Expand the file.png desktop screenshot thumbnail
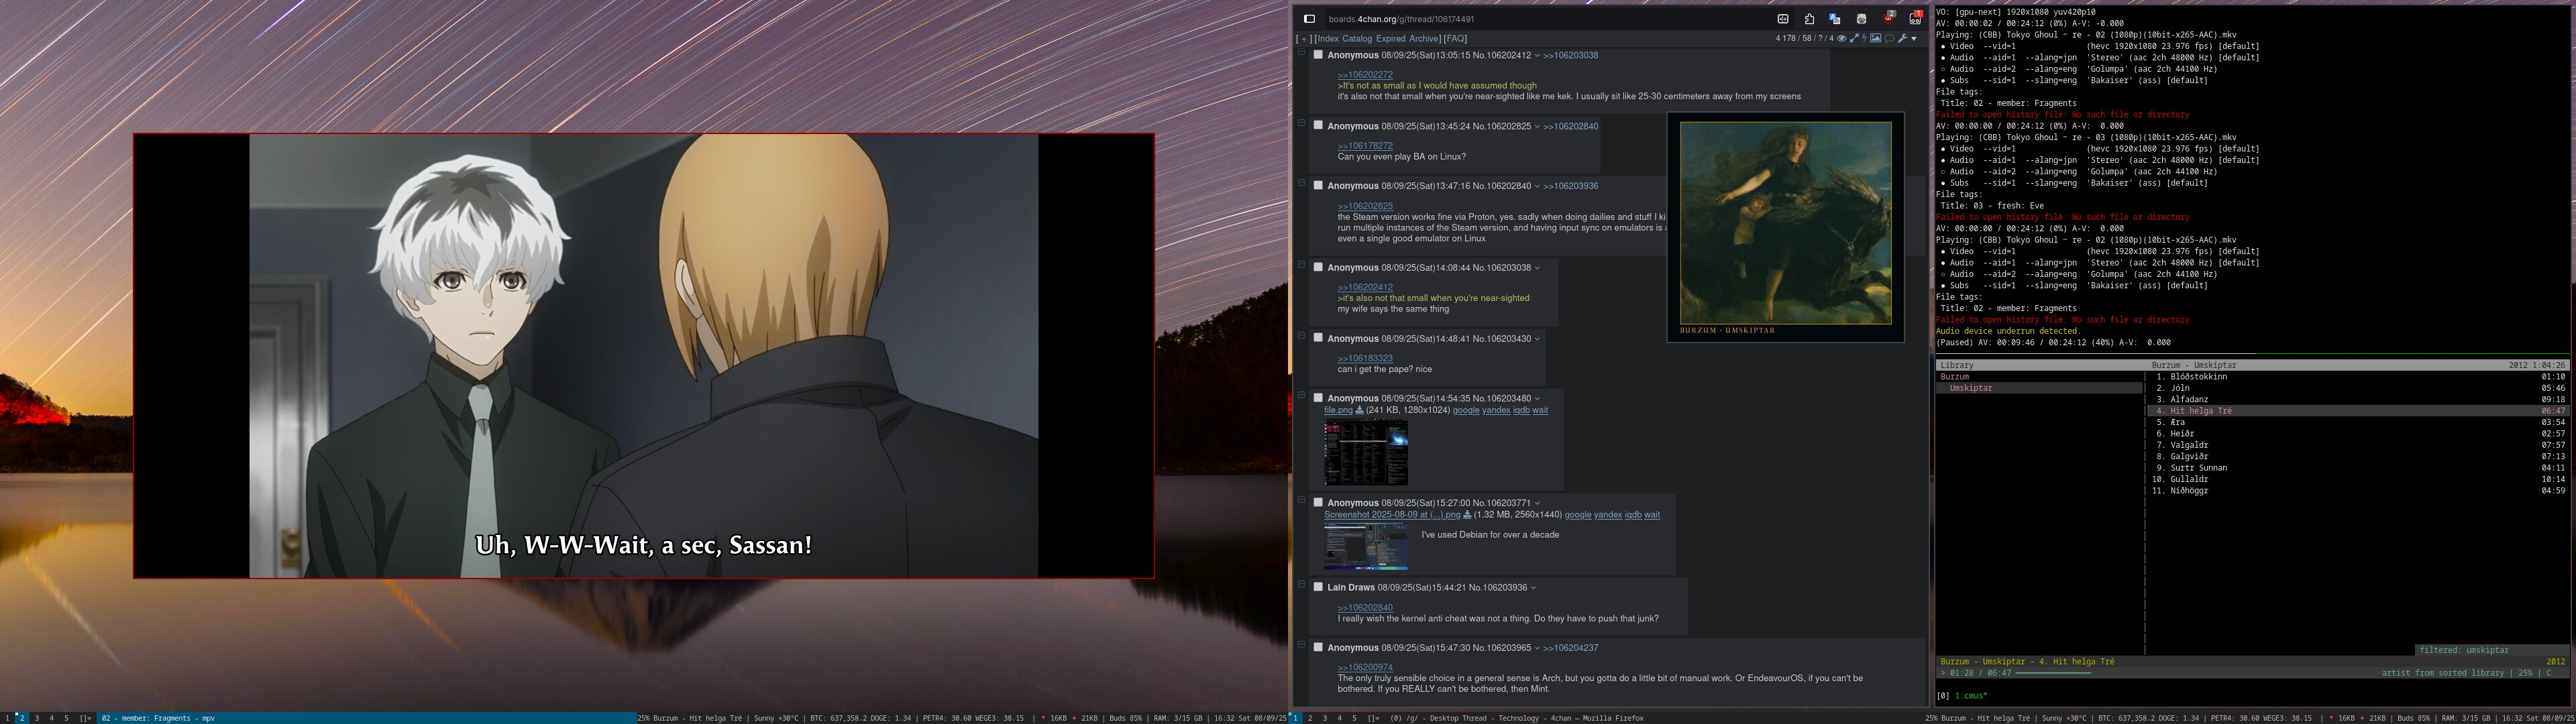 tap(1366, 453)
